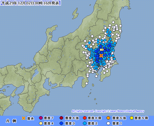Viewport: 154px width, 126px height.
Task: Select the white 震度1 legend swatch
Action: [x=108, y=123]
